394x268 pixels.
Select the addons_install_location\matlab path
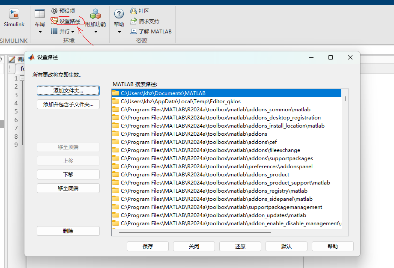(227, 125)
